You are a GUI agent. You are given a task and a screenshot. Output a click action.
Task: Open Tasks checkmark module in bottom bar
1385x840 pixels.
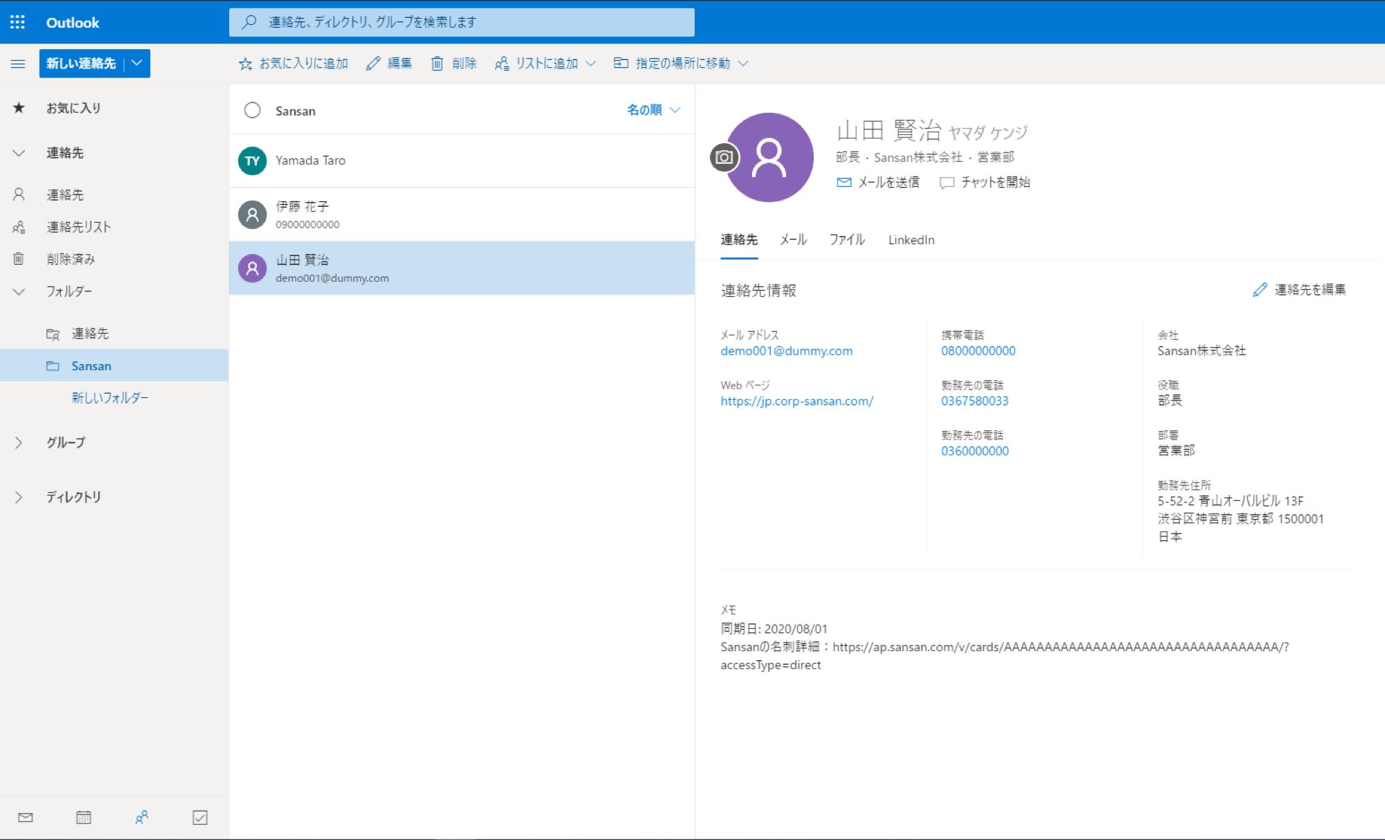pos(200,817)
